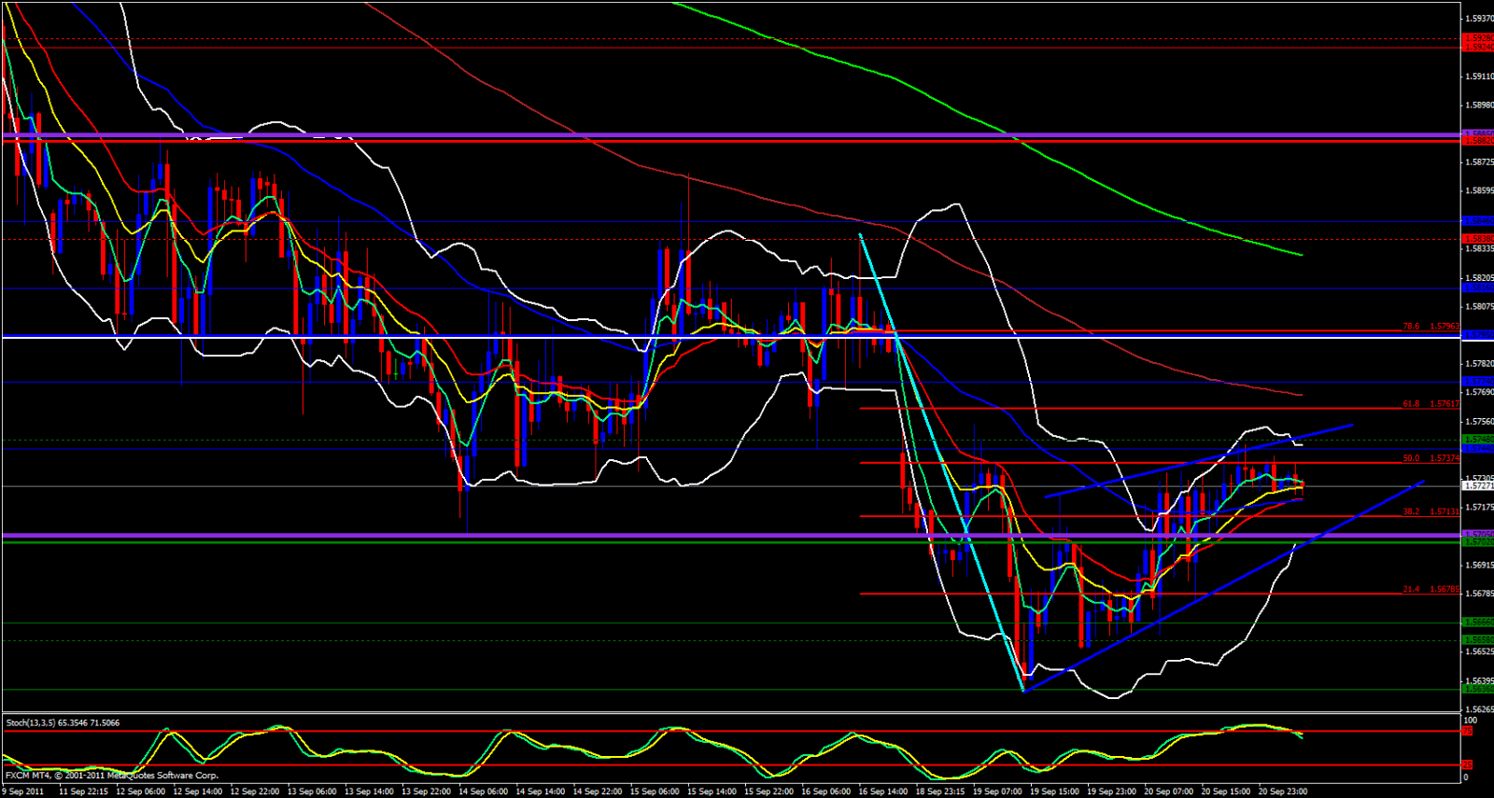Select the 38.2 Fibonacci level label
The width and height of the screenshot is (1494, 798).
pyautogui.click(x=1431, y=511)
